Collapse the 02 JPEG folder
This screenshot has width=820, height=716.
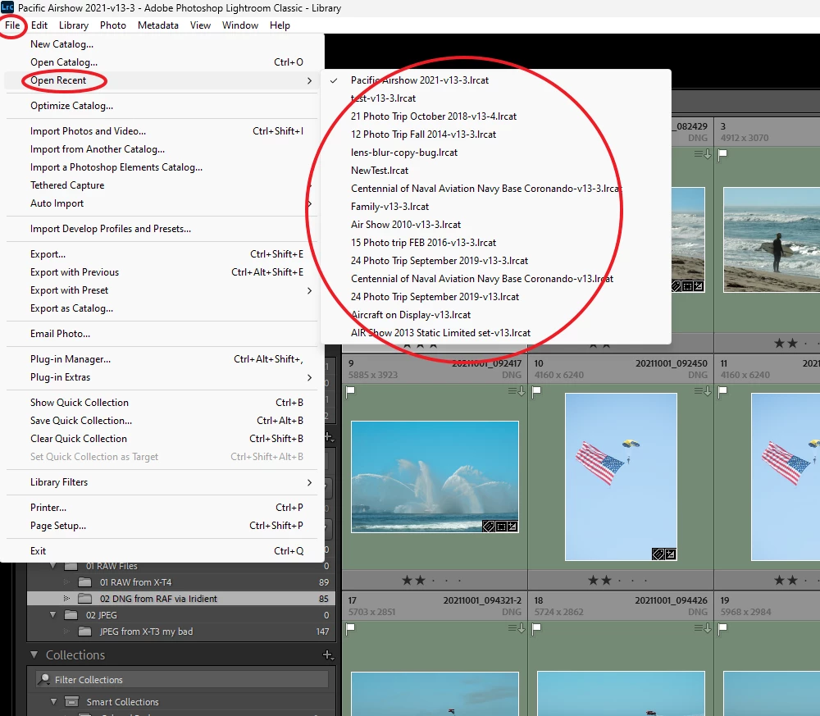click(52, 615)
